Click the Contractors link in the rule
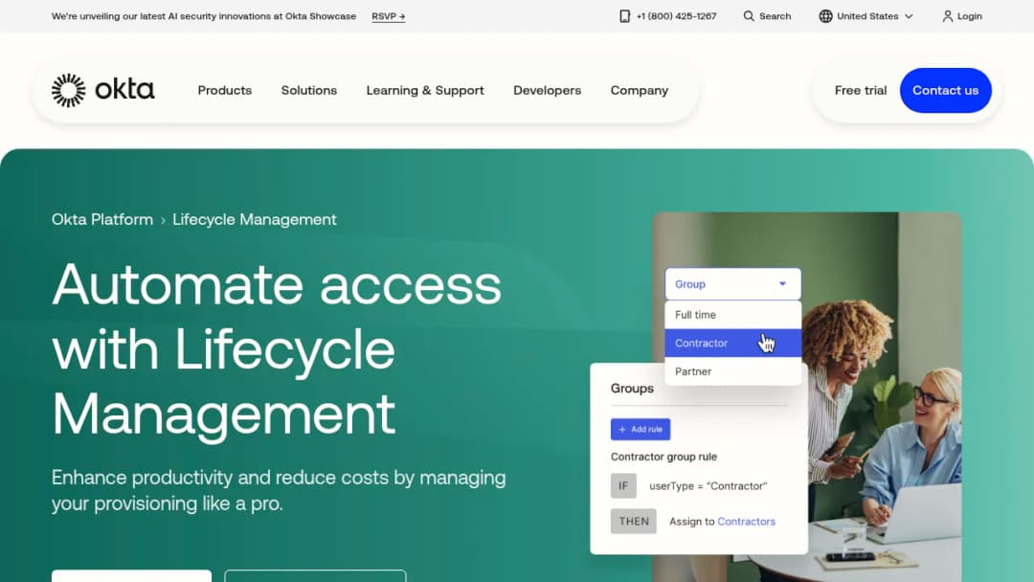Screen dimensions: 1034x582 click(747, 522)
